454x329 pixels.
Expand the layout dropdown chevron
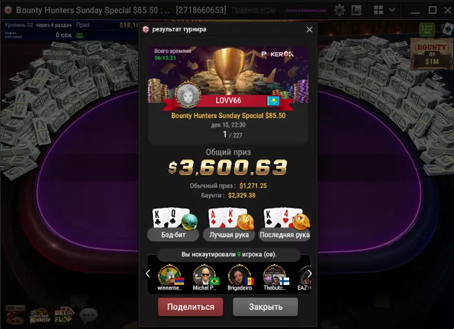pos(392,10)
